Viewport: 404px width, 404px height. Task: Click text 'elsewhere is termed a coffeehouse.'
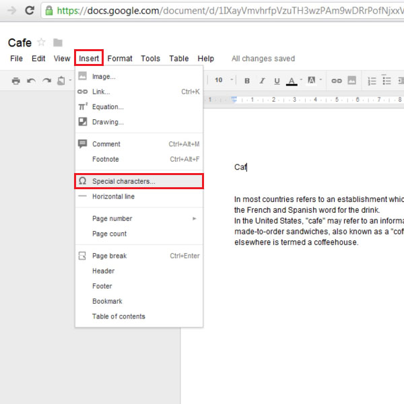click(x=296, y=242)
